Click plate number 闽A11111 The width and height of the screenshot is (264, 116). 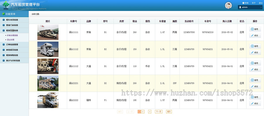tap(74, 32)
